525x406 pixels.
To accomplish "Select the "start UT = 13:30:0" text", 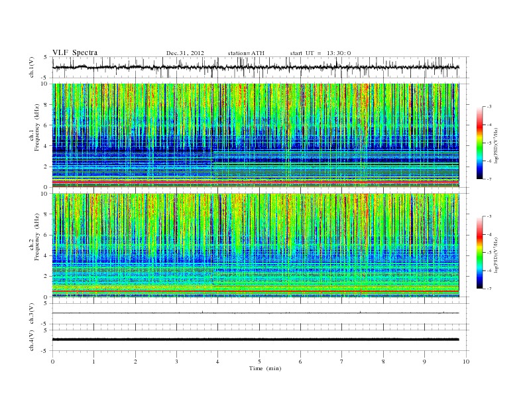I will pyautogui.click(x=320, y=53).
